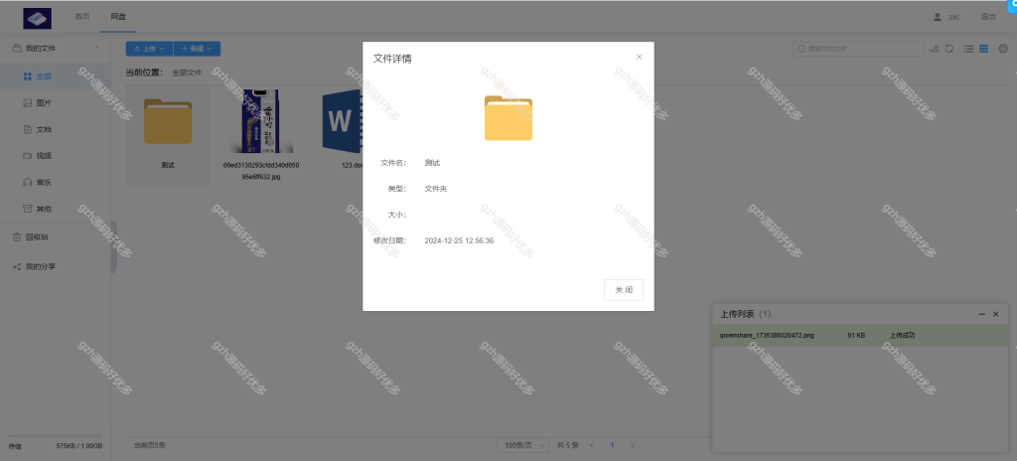Minimize the 上传列表 panel
Viewport: 1017px width, 461px height.
[x=982, y=314]
